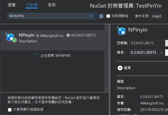Click the button beside the 已安裝 version field
The image size is (168, 115).
tap(166, 43)
